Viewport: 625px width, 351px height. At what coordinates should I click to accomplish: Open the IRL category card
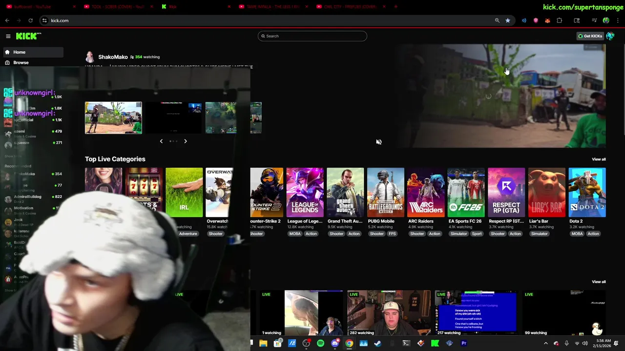(x=184, y=192)
